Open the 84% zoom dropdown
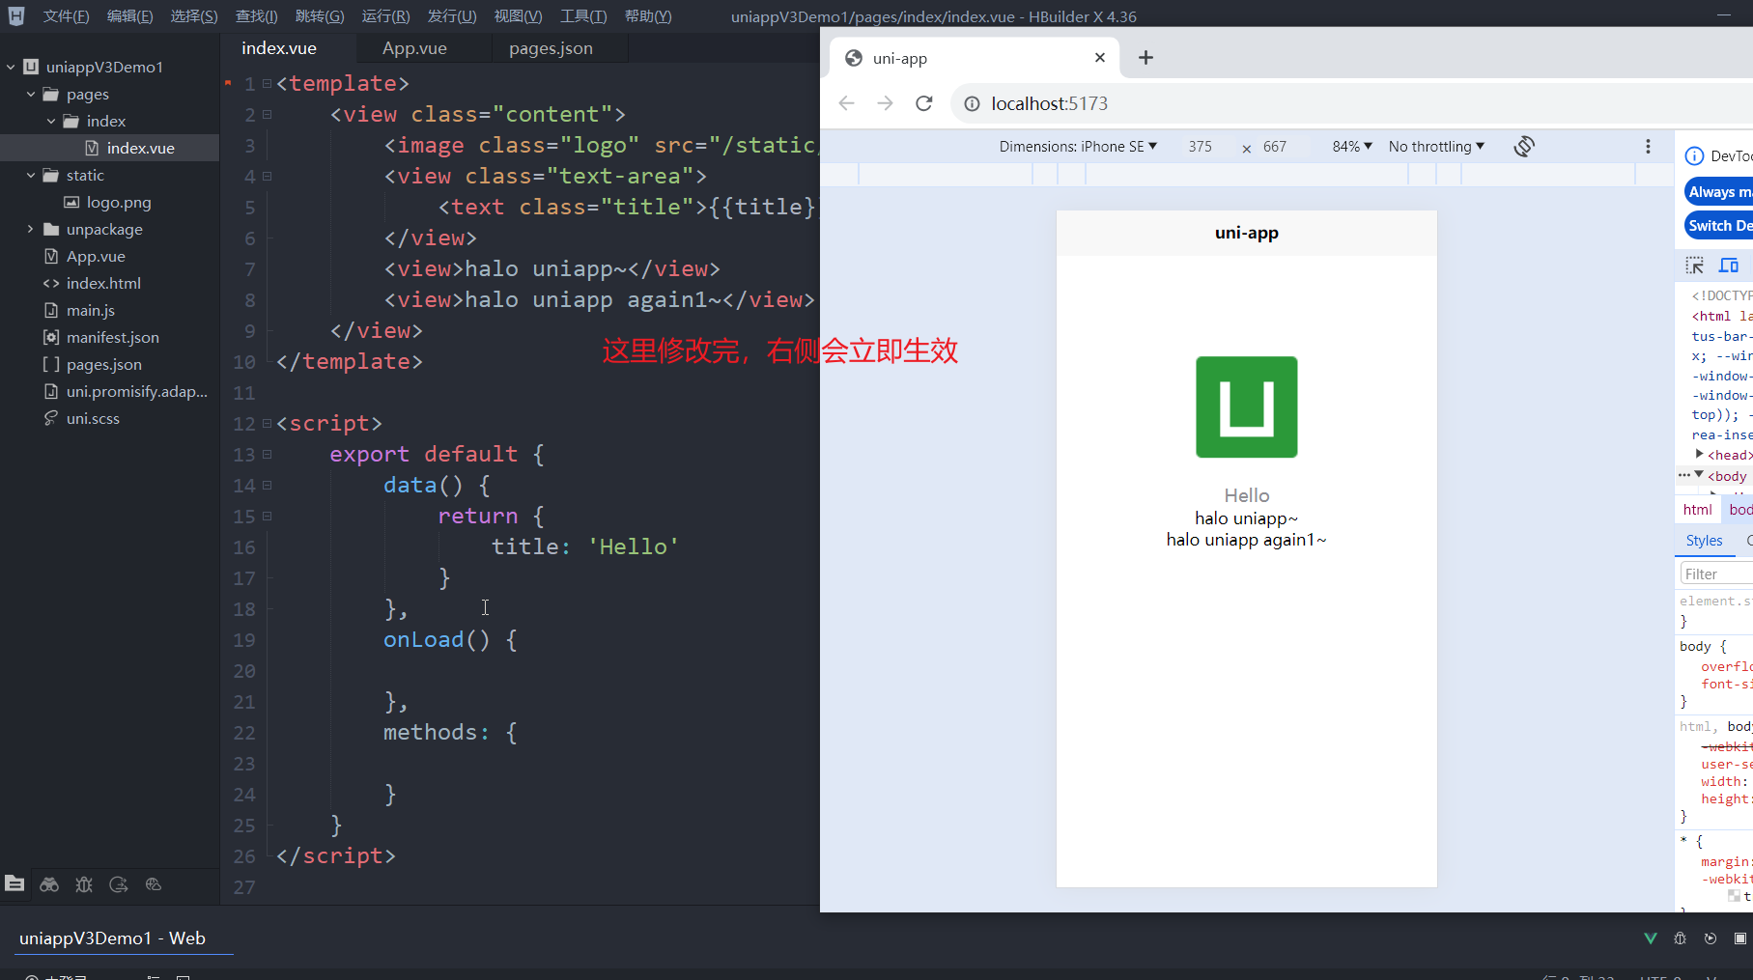This screenshot has width=1753, height=980. coord(1352,147)
